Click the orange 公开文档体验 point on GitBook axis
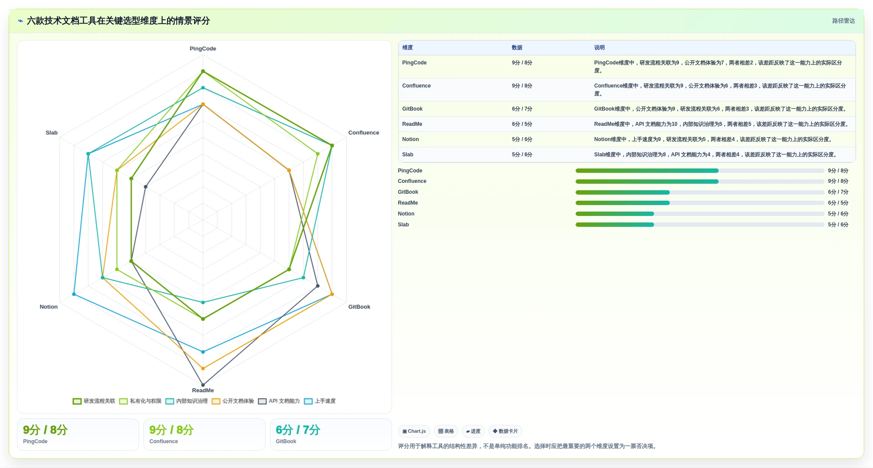The width and height of the screenshot is (873, 468). (332, 294)
